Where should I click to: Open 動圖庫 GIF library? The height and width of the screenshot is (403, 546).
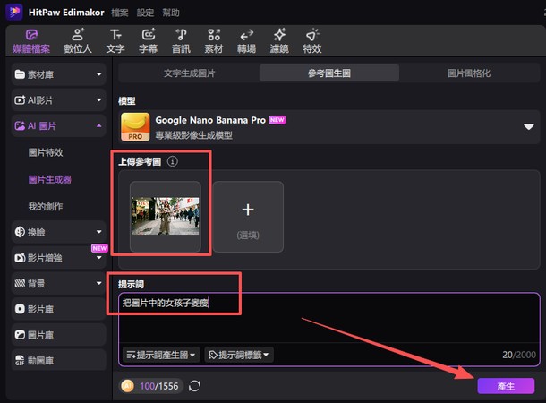tap(58, 361)
